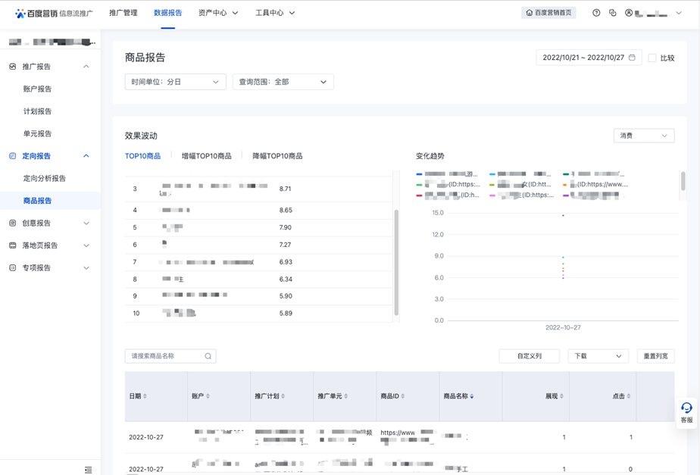
Task: Expand 创意报告 sidebar section
Action: [x=50, y=223]
